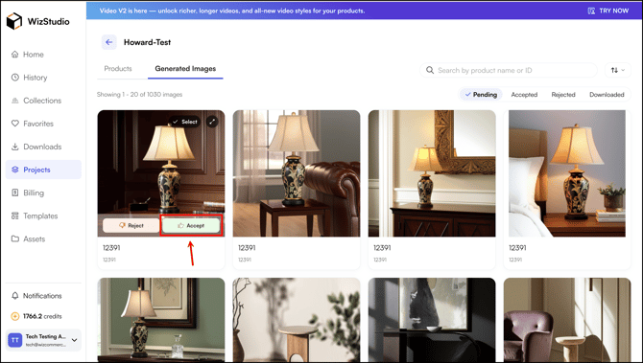Filter by Downloaded images
Viewport: 643px width, 363px height.
pos(607,95)
